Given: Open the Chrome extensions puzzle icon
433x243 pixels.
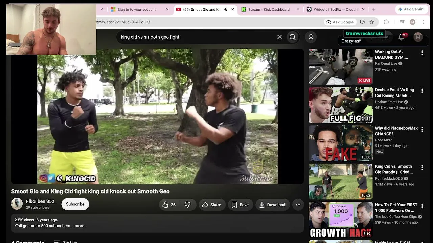Looking at the screenshot, I should tap(386, 22).
